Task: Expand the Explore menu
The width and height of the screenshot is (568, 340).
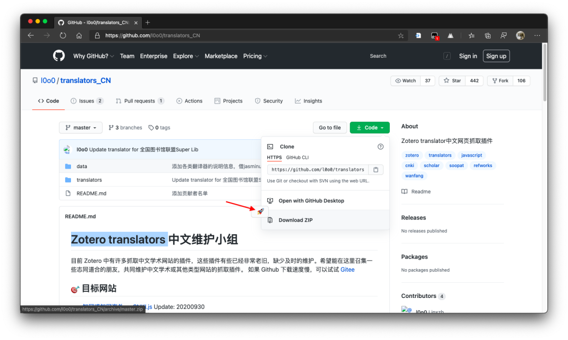Action: coord(186,56)
